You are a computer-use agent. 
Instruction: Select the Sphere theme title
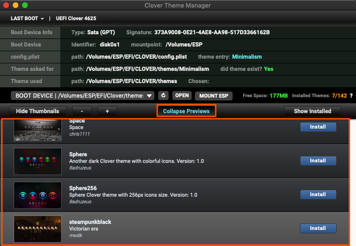point(78,154)
